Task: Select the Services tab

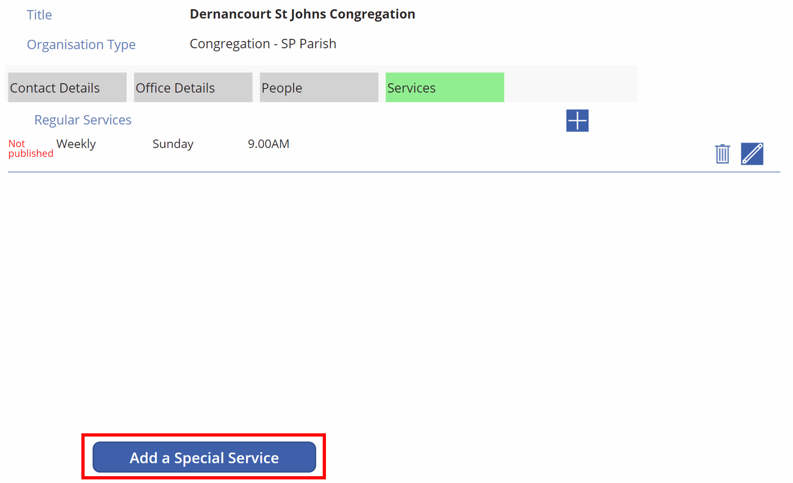Action: [x=445, y=87]
